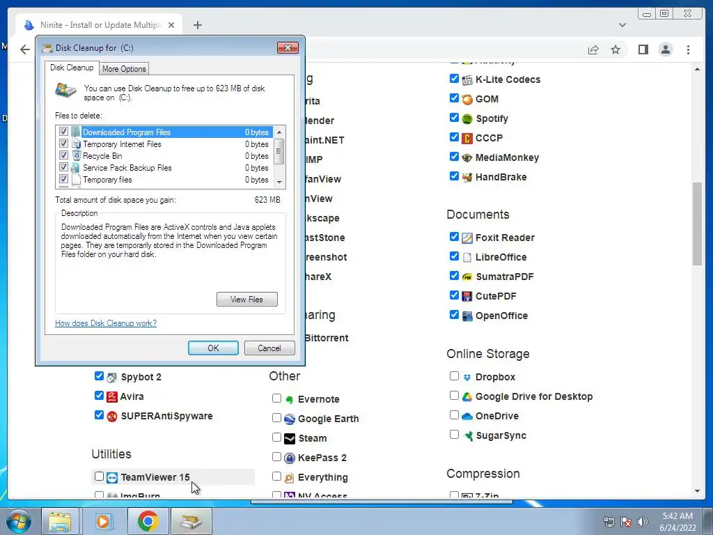Uncheck Service Pack Backup Files checkbox
Viewport: 713px width, 535px height.
point(63,167)
